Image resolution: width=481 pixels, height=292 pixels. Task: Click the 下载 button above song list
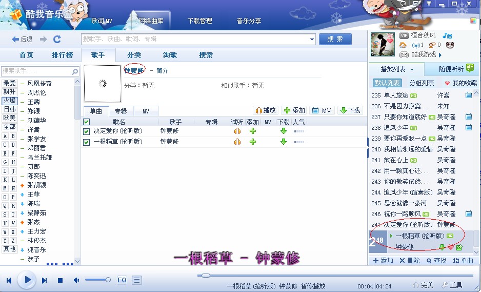pos(350,110)
